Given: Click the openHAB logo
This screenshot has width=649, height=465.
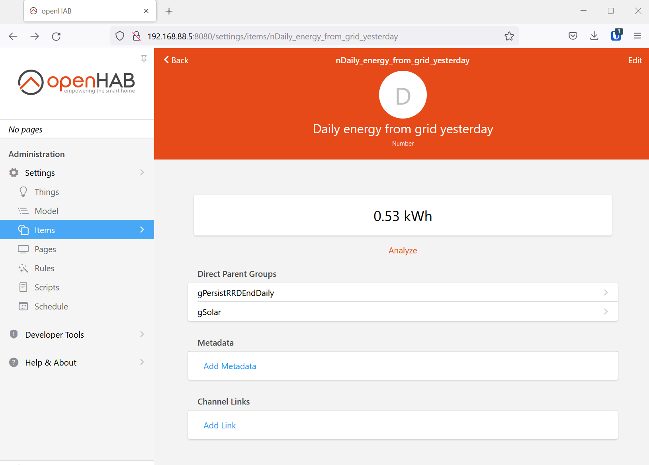Looking at the screenshot, I should (76, 82).
